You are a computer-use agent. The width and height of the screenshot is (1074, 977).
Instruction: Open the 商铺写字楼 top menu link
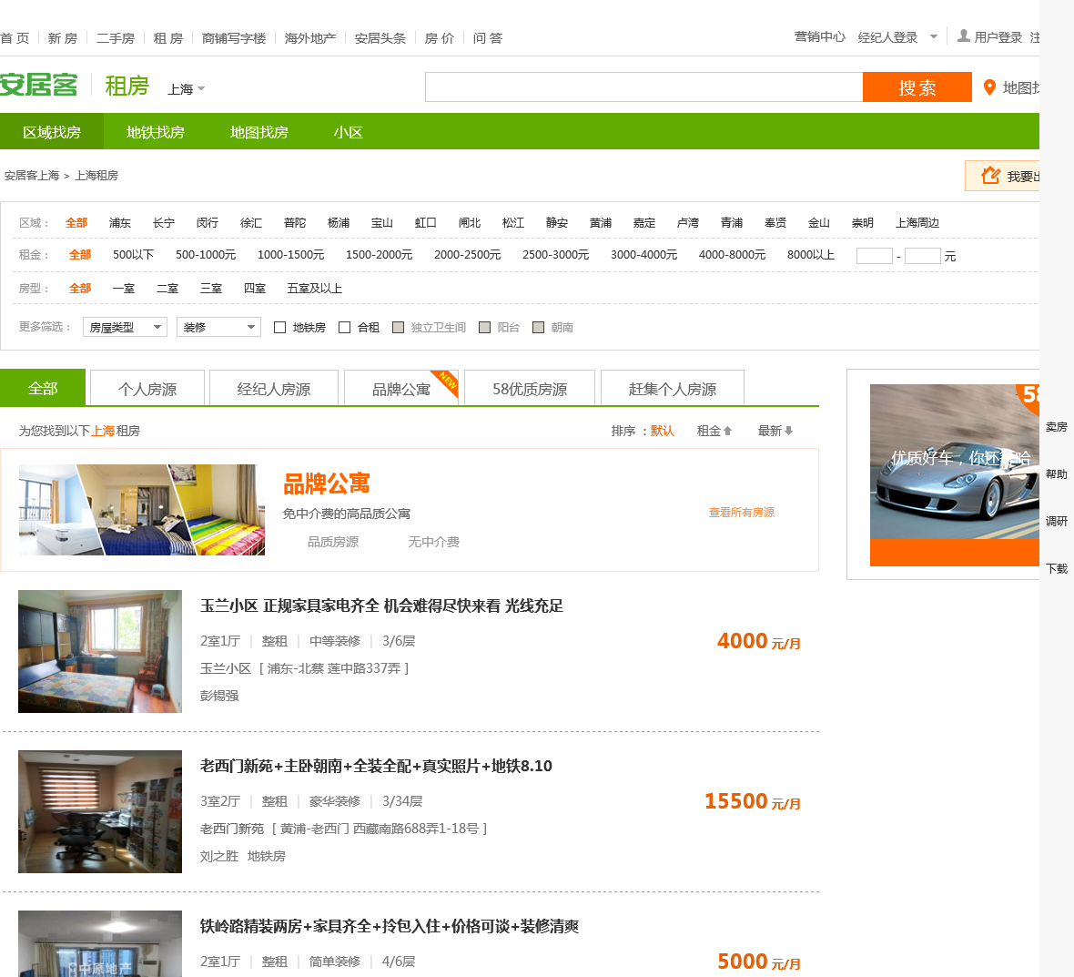(x=234, y=38)
